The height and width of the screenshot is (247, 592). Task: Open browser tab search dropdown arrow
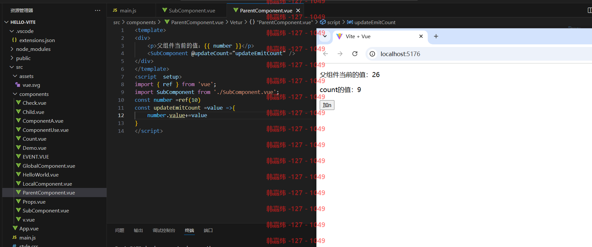(x=325, y=36)
